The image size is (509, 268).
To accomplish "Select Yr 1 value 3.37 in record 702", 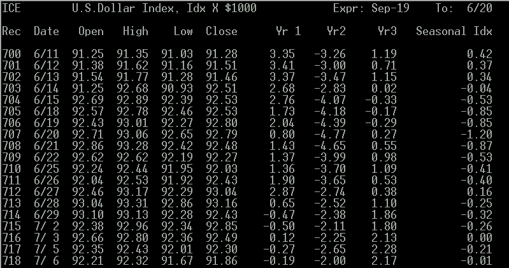I will point(282,77).
